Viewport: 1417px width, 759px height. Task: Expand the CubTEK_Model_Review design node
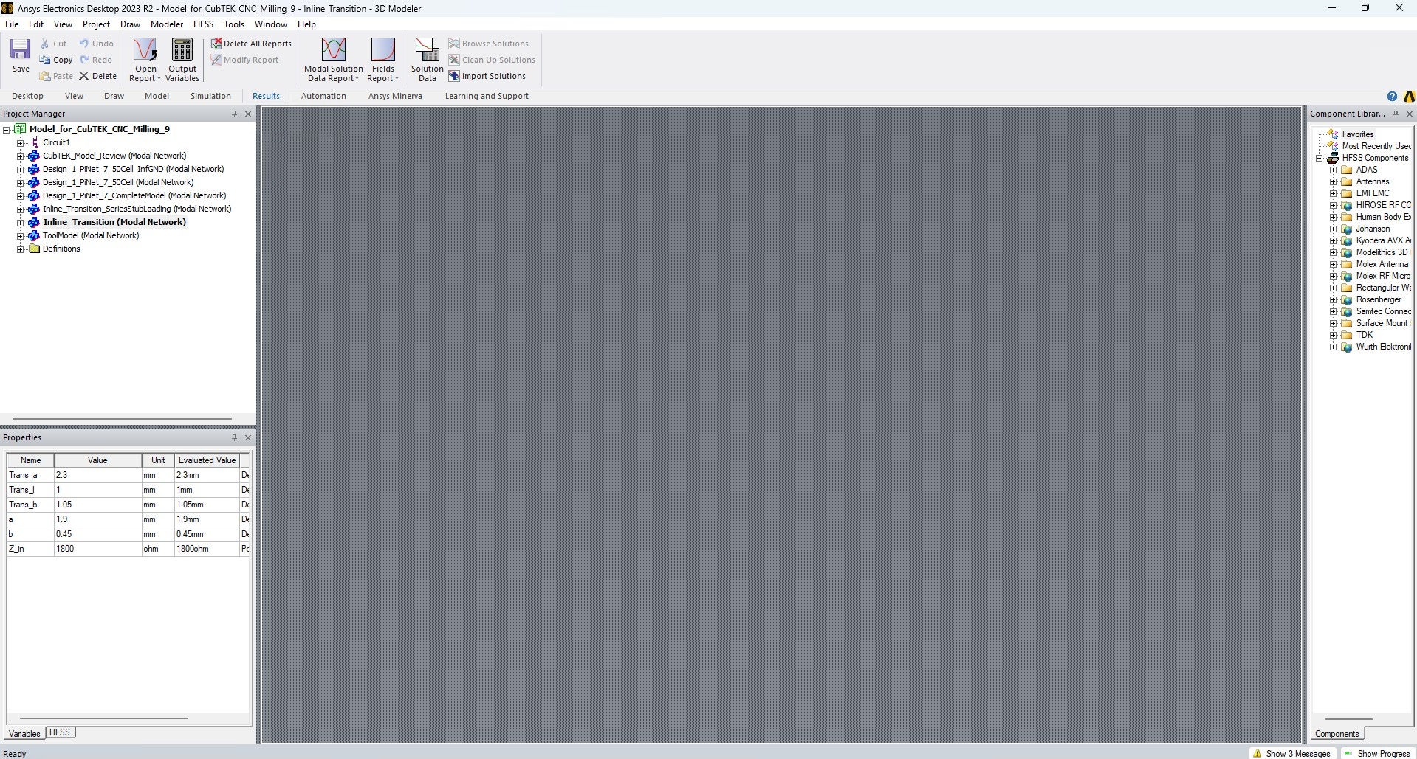[x=21, y=156]
